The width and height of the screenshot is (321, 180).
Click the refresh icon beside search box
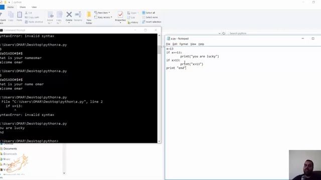(224, 33)
